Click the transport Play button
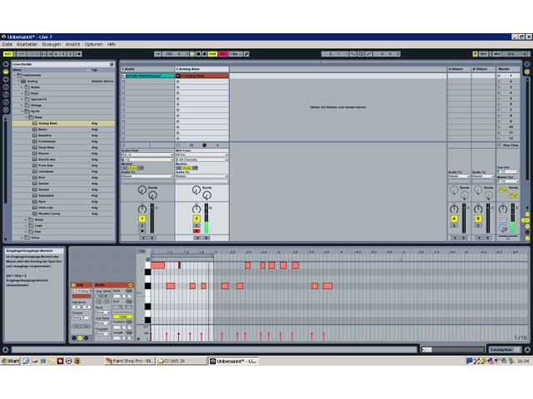Image resolution: width=533 pixels, height=399 pixels. pyautogui.click(x=192, y=54)
